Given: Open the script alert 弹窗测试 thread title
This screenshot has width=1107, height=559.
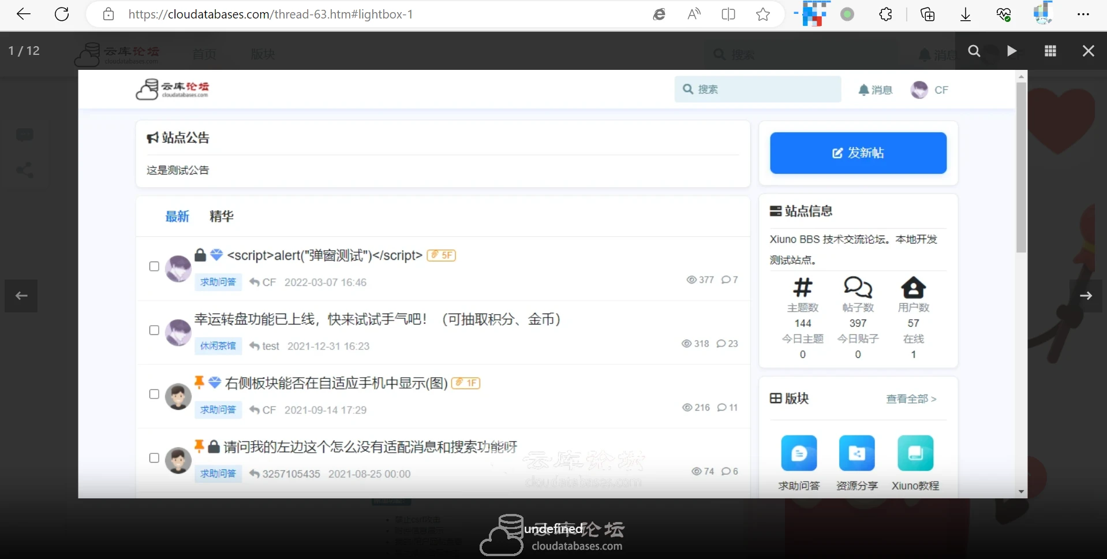Looking at the screenshot, I should tap(325, 255).
